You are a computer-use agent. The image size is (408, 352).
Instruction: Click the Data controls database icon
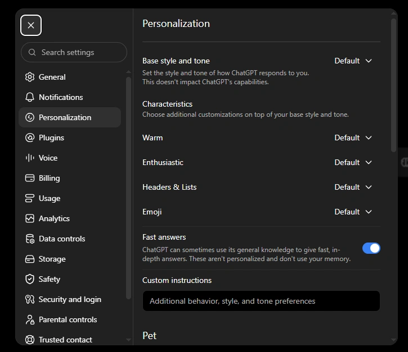point(30,239)
